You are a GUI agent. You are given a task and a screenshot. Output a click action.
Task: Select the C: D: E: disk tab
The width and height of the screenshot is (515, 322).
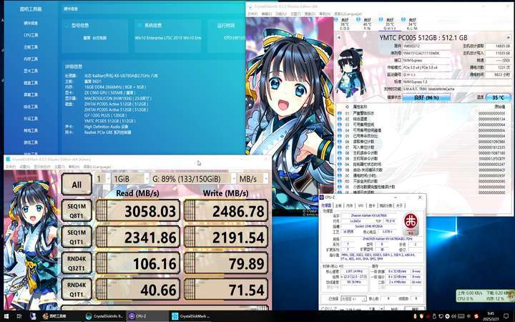click(x=343, y=24)
